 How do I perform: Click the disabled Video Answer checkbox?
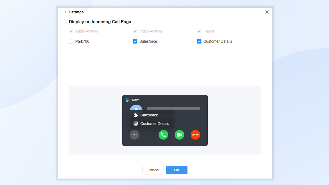[135, 31]
